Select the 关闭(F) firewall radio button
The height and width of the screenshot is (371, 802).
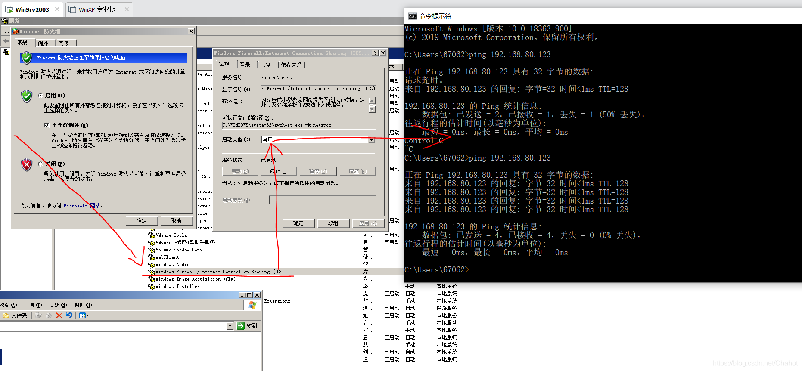40,164
